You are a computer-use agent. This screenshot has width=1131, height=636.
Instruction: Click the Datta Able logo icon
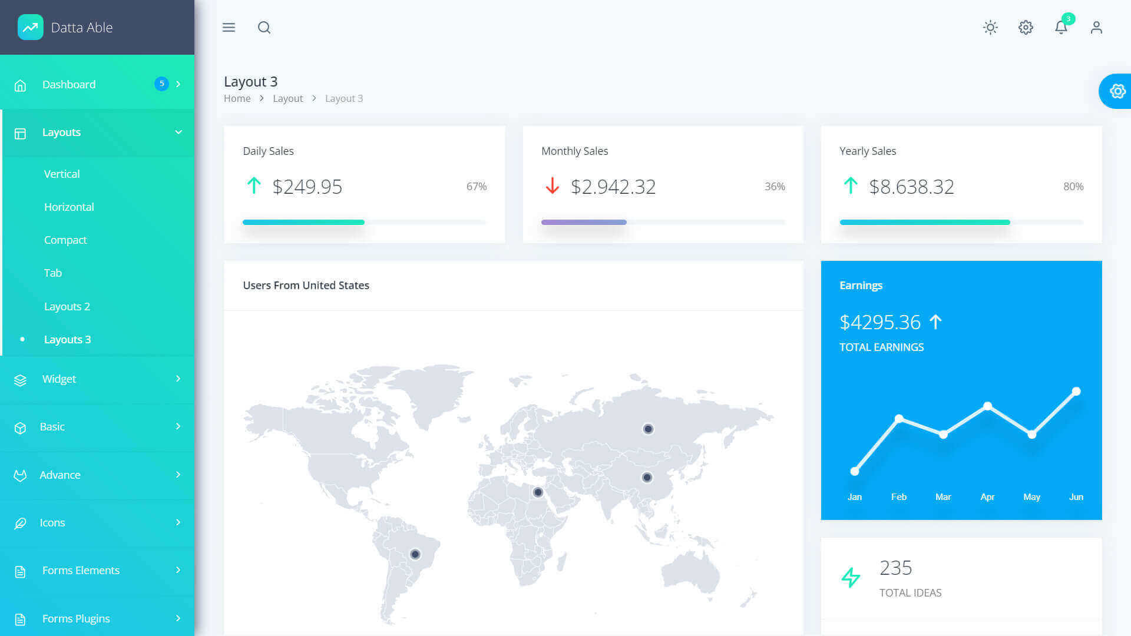click(x=31, y=27)
